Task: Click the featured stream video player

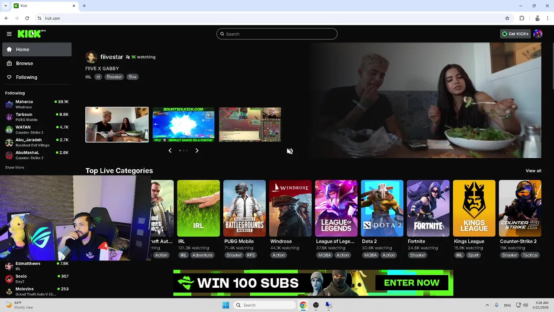Action: [x=424, y=100]
